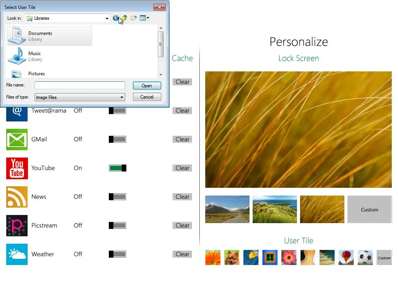The width and height of the screenshot is (398, 298).
Task: Choose the orange flower user tile
Action: point(213,258)
